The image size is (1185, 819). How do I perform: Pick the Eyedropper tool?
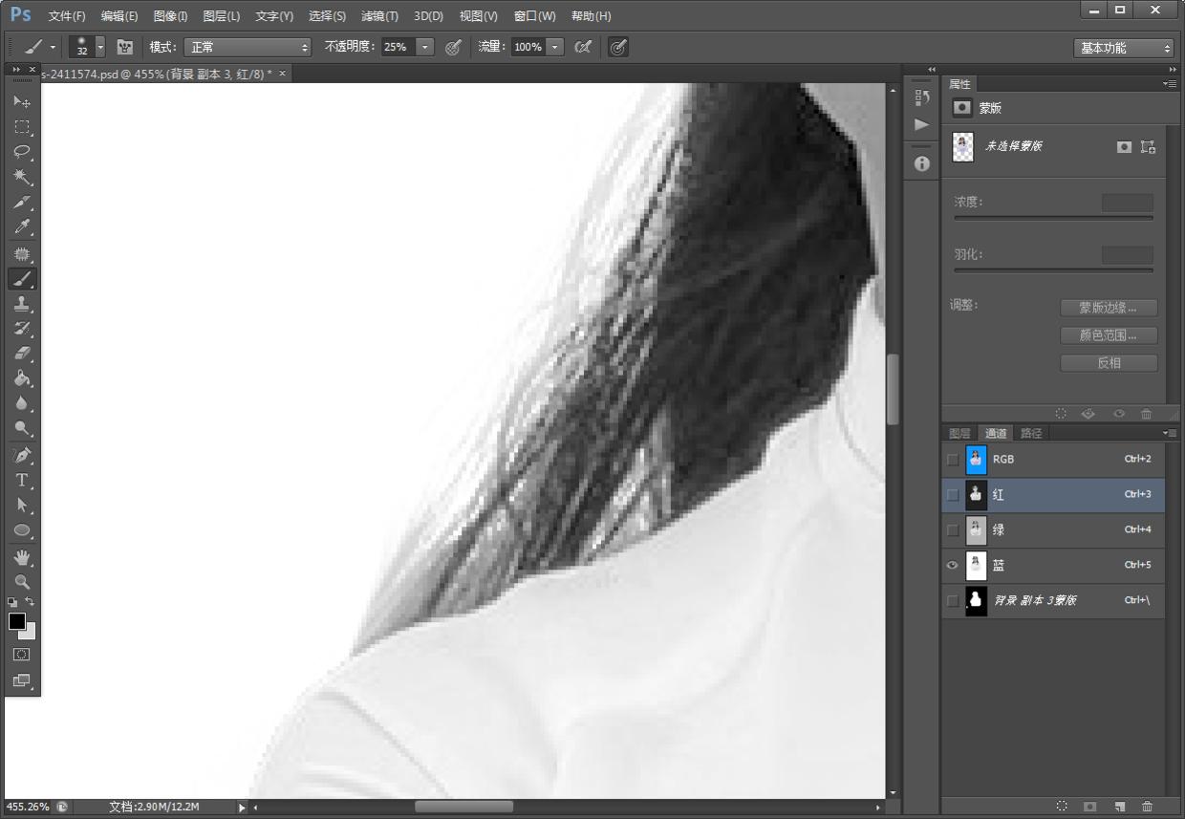point(22,227)
